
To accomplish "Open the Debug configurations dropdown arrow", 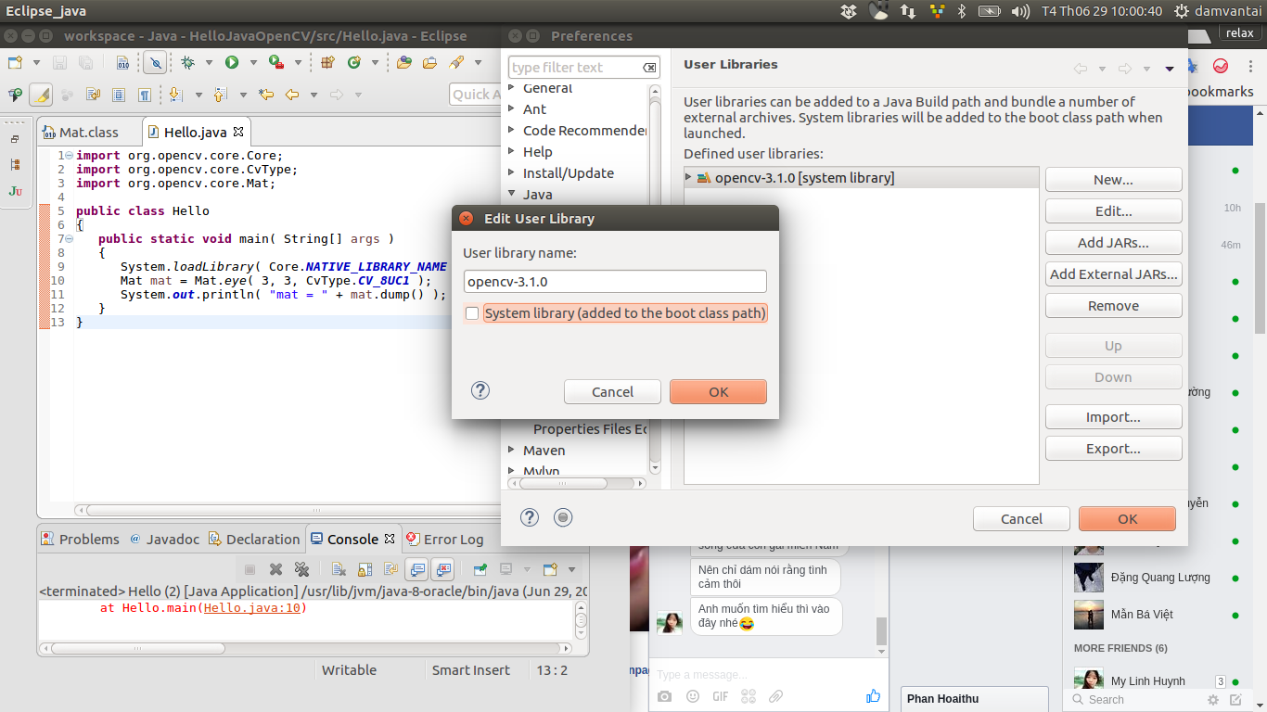I will (209, 63).
